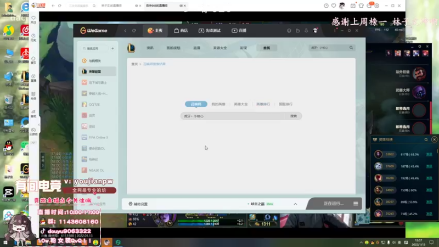
Task: Click 发送 for the 150场 60% row
Action: pyautogui.click(x=429, y=190)
